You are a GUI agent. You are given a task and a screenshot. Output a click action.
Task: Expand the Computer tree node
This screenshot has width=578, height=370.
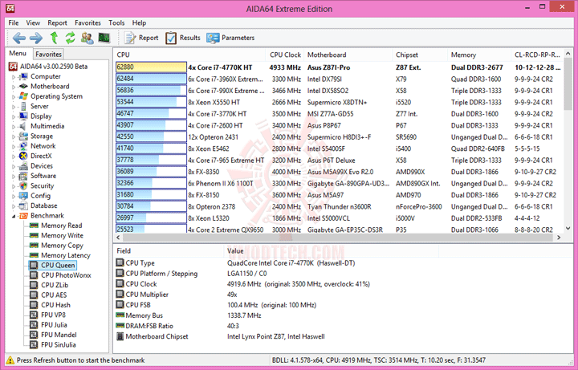(x=14, y=77)
